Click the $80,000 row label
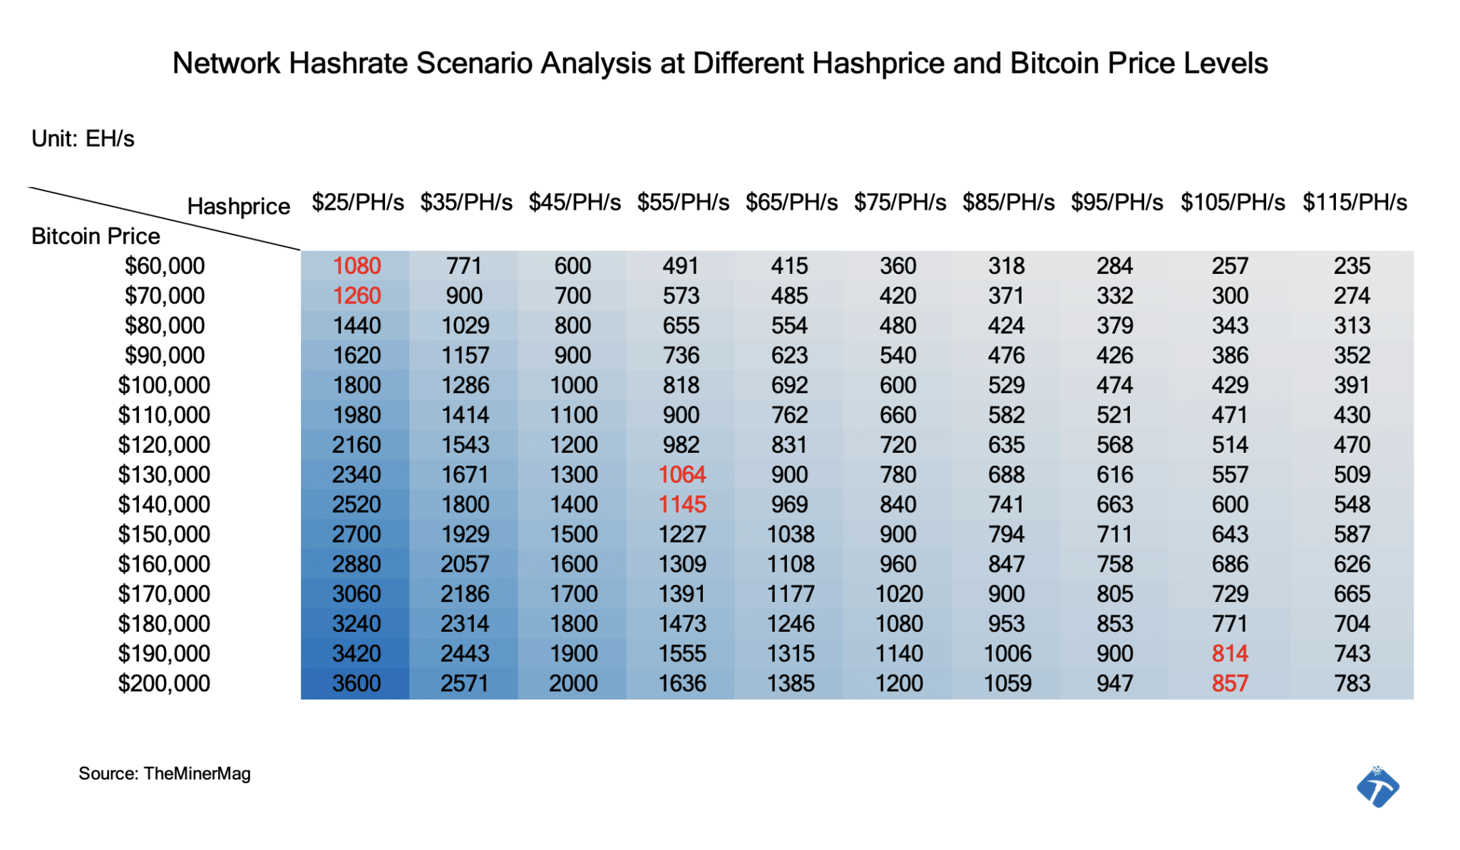The image size is (1460, 850). [165, 326]
